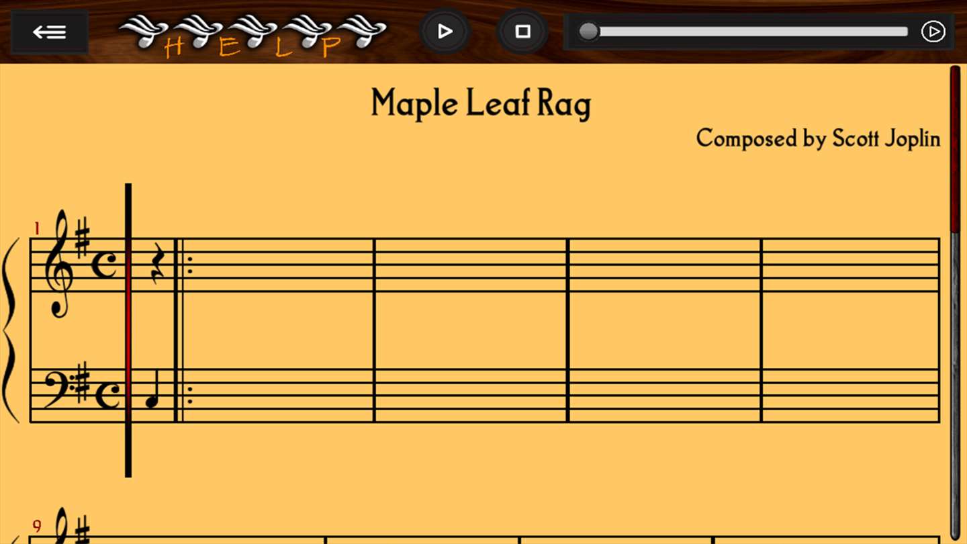Click the red playback cursor line
The width and height of the screenshot is (967, 544).
tap(128, 330)
